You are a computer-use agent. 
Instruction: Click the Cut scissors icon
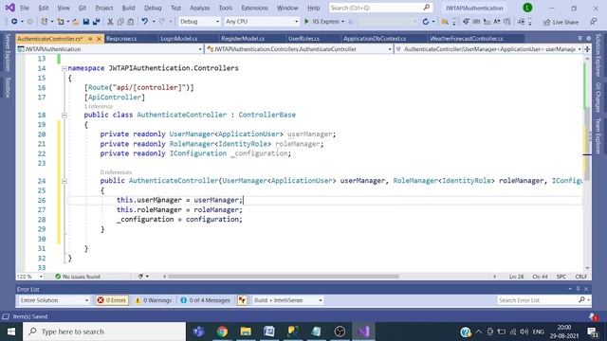[x=110, y=22]
